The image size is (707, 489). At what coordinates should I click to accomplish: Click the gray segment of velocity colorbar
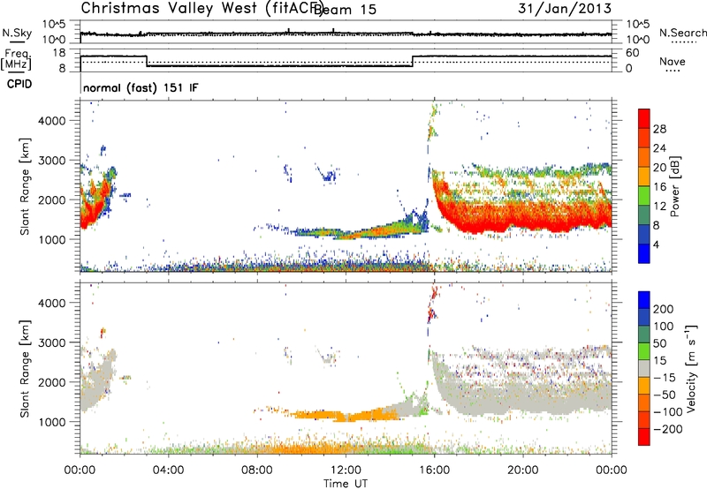[644, 368]
